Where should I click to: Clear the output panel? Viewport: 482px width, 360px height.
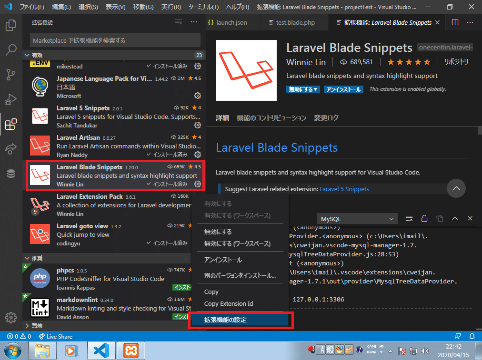click(409, 218)
